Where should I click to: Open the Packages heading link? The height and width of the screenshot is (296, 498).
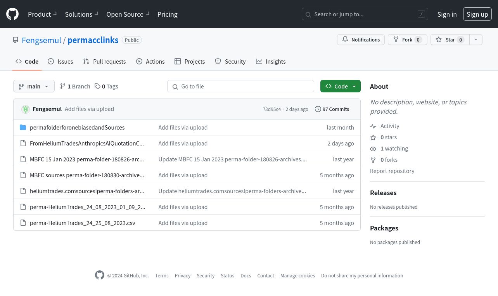384,228
